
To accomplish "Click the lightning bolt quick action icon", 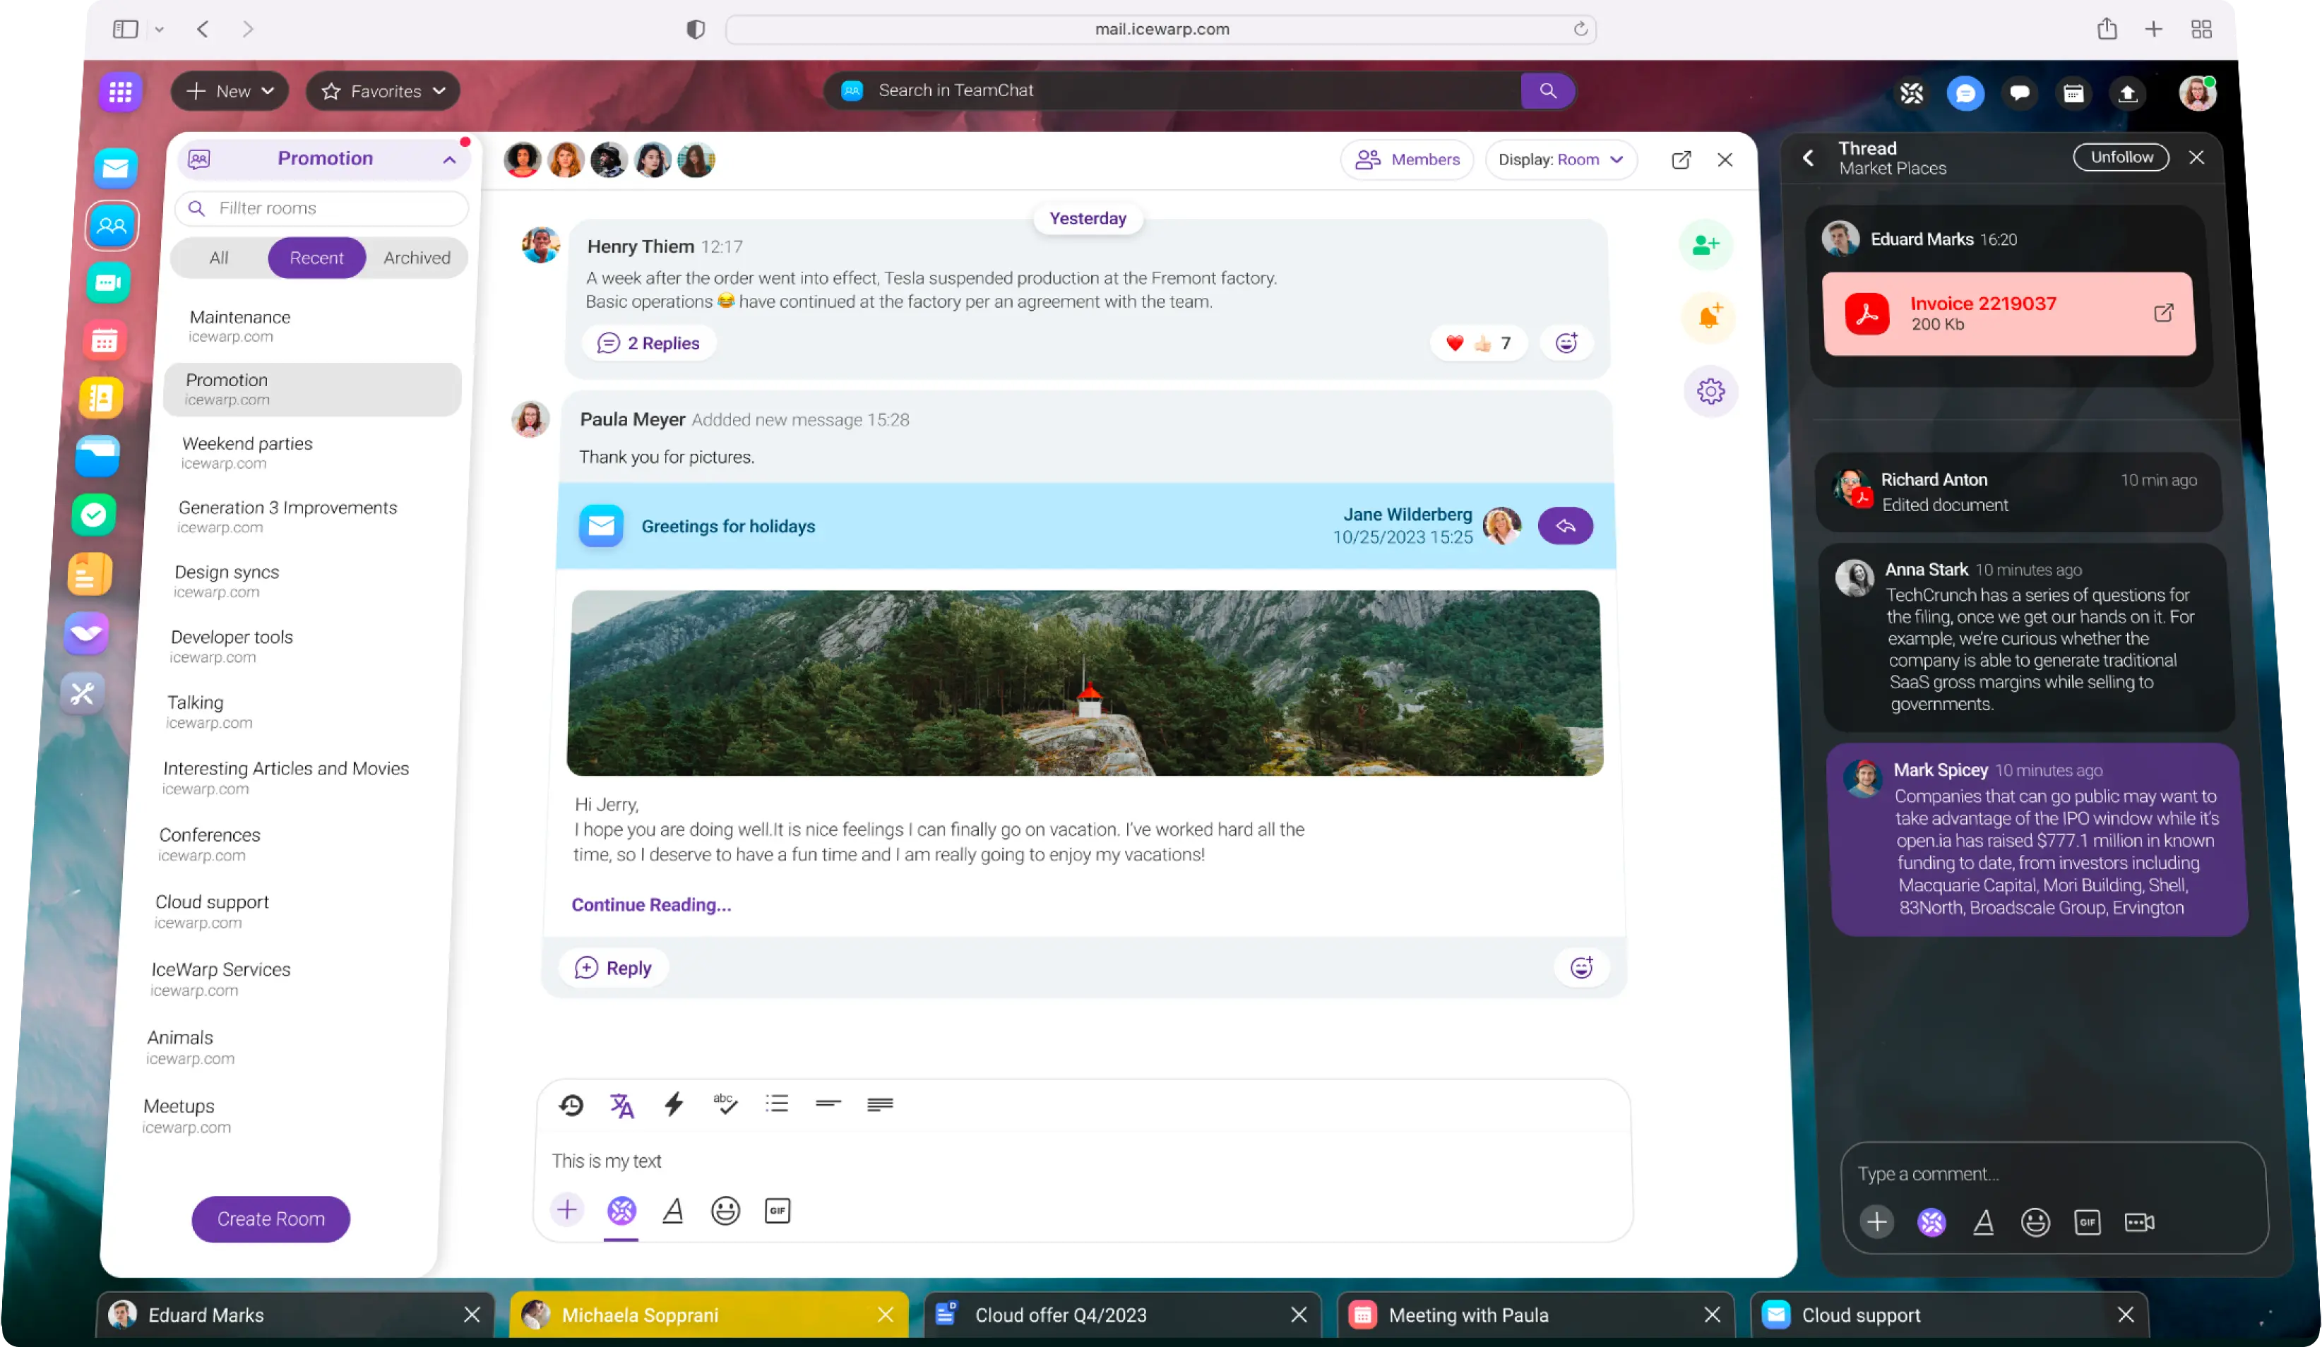I will 674,1103.
